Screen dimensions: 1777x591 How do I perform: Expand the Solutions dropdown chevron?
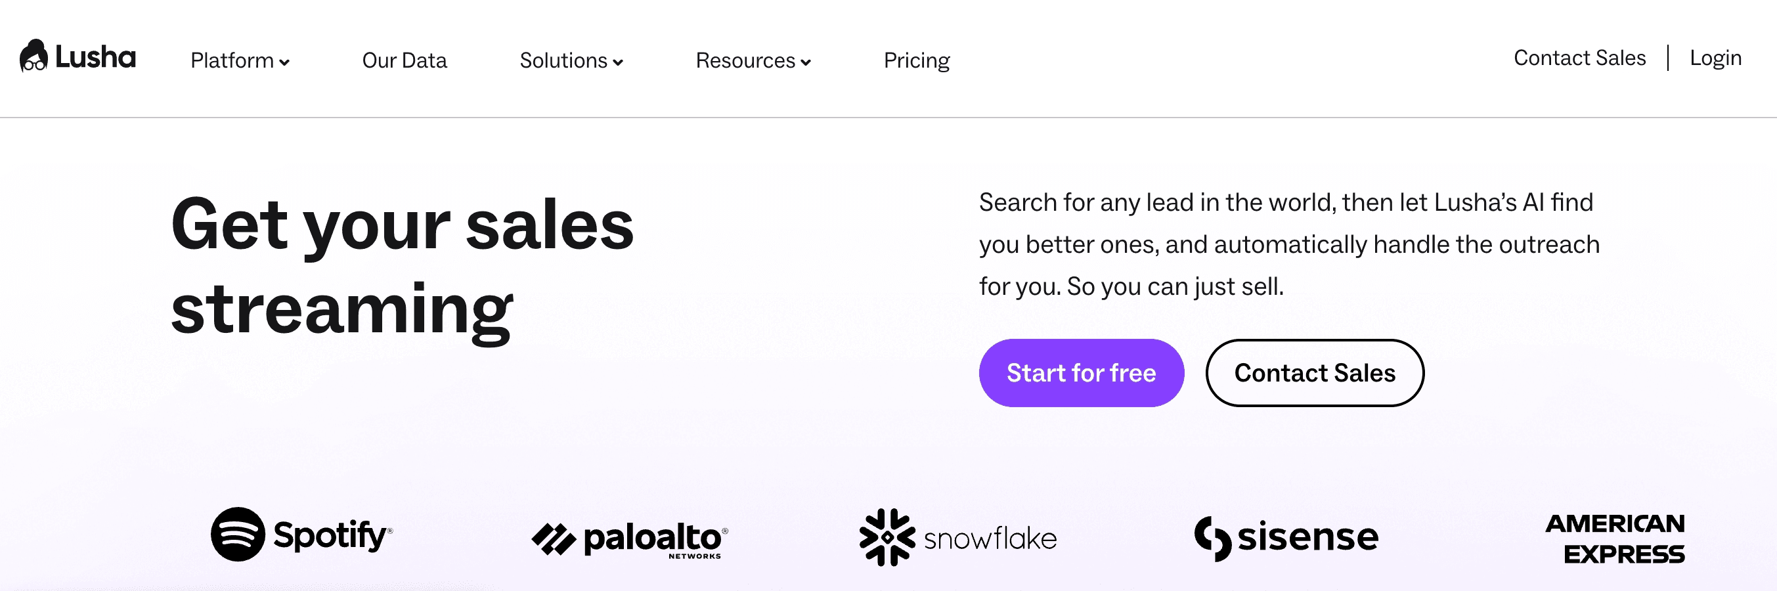[618, 62]
